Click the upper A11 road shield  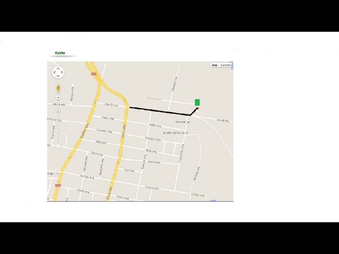[x=94, y=74]
